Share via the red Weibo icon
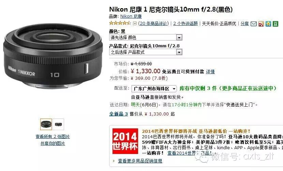The width and height of the screenshot is (283, 171). pyautogui.click(x=261, y=24)
